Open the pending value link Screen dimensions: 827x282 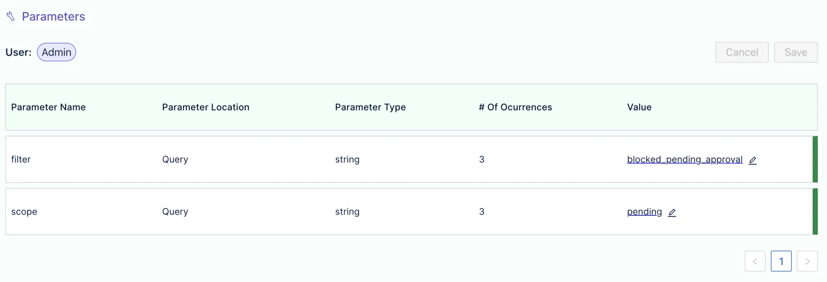644,212
